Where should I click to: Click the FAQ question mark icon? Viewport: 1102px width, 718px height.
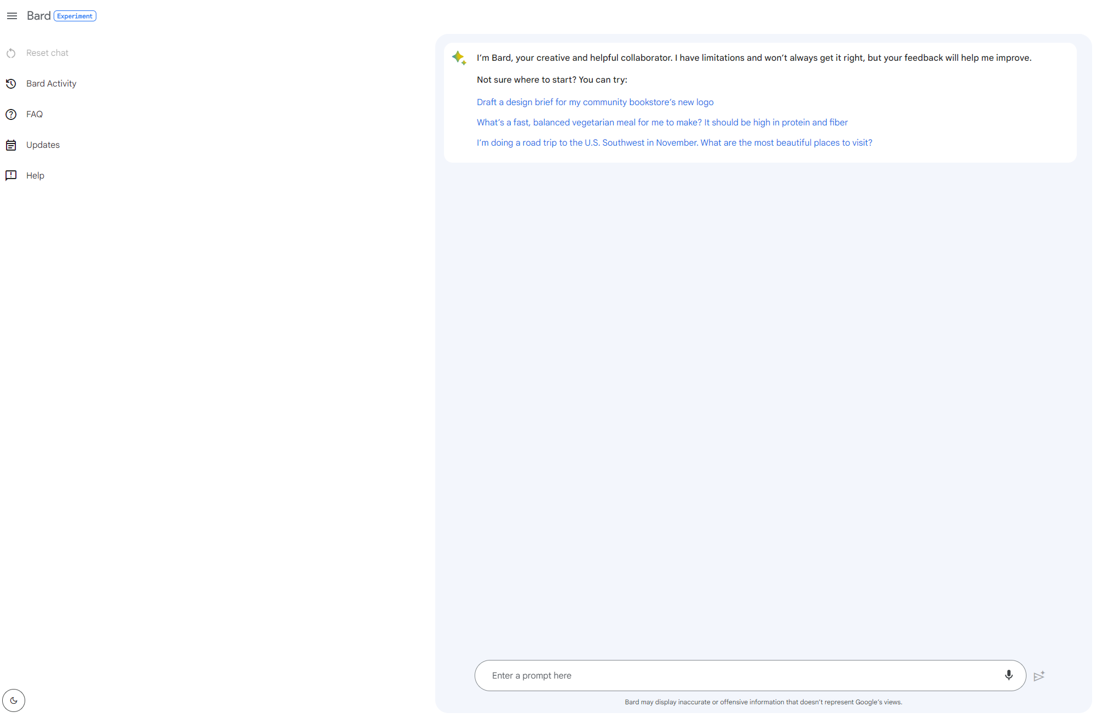[11, 114]
